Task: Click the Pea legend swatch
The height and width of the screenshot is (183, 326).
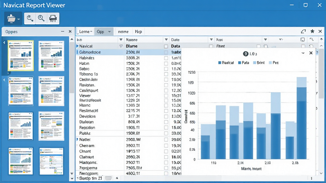Action: click(270, 63)
